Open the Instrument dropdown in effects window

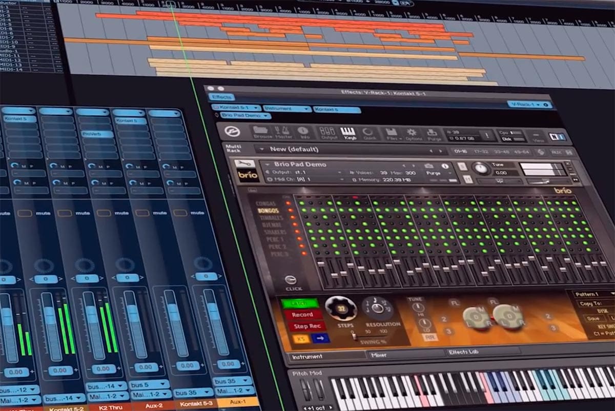pyautogui.click(x=287, y=109)
